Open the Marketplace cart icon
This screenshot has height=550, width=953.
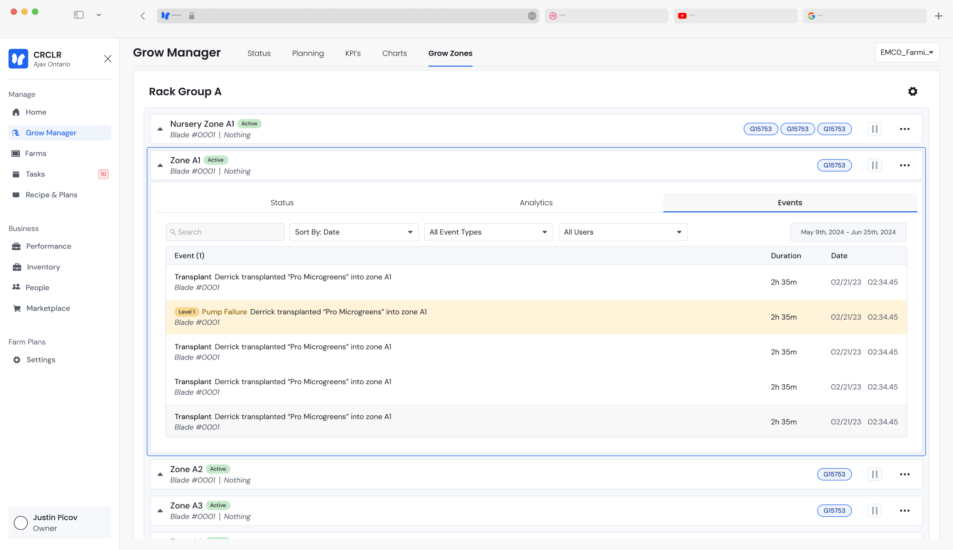coord(17,308)
